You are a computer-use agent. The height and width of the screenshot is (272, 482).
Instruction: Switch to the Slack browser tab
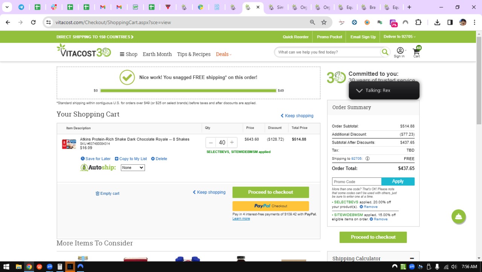[x=54, y=7]
